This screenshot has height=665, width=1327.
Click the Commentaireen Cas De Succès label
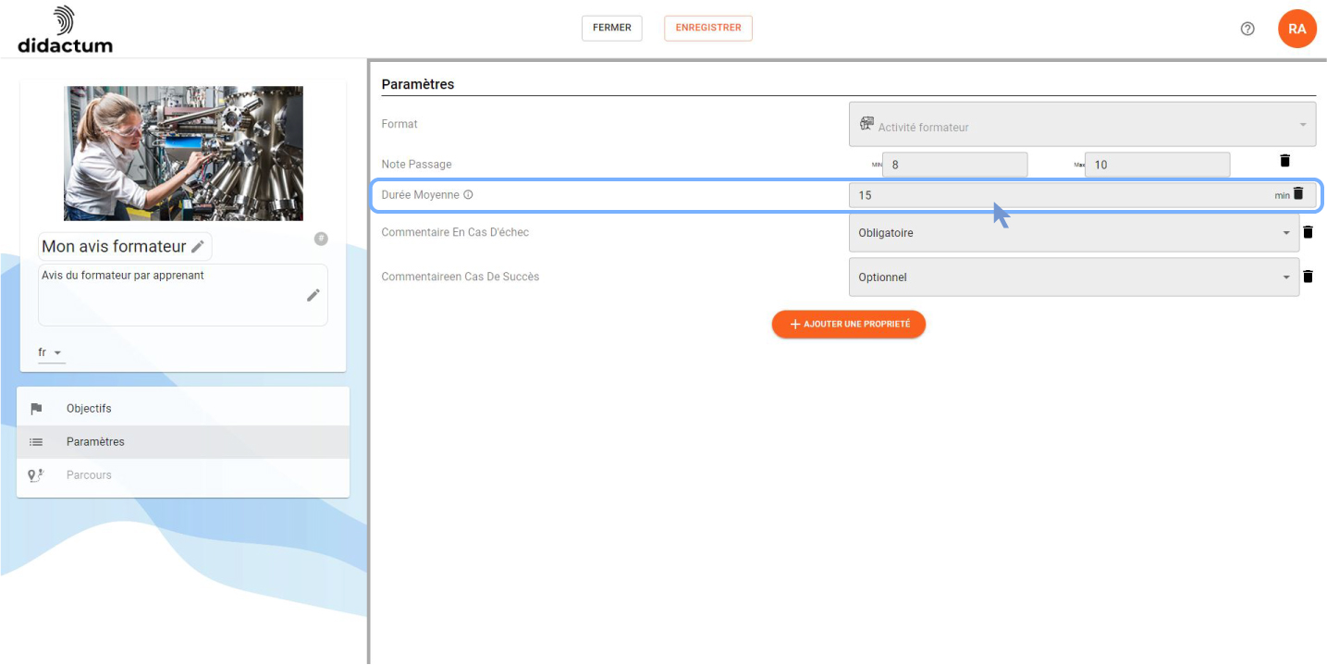point(461,277)
